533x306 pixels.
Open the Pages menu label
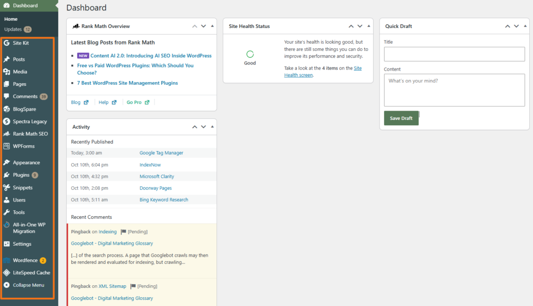tap(19, 84)
